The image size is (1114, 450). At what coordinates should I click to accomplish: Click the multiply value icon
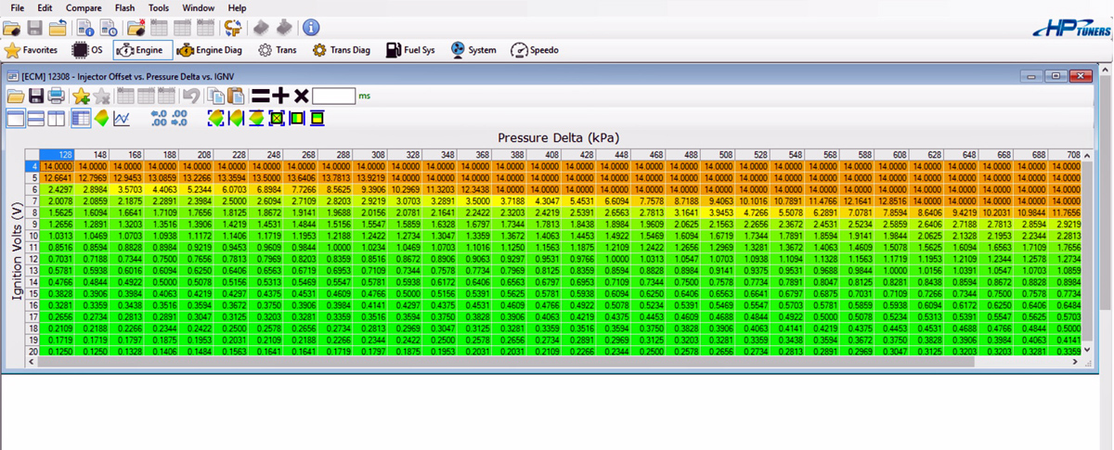[x=301, y=96]
